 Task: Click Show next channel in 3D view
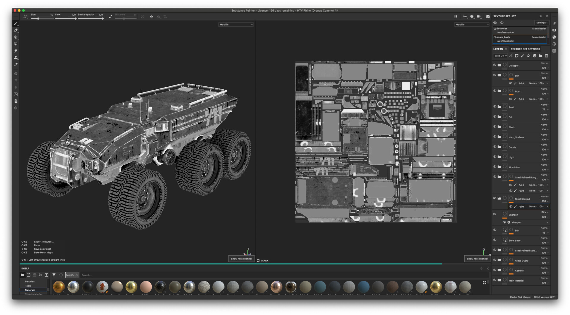tap(241, 259)
